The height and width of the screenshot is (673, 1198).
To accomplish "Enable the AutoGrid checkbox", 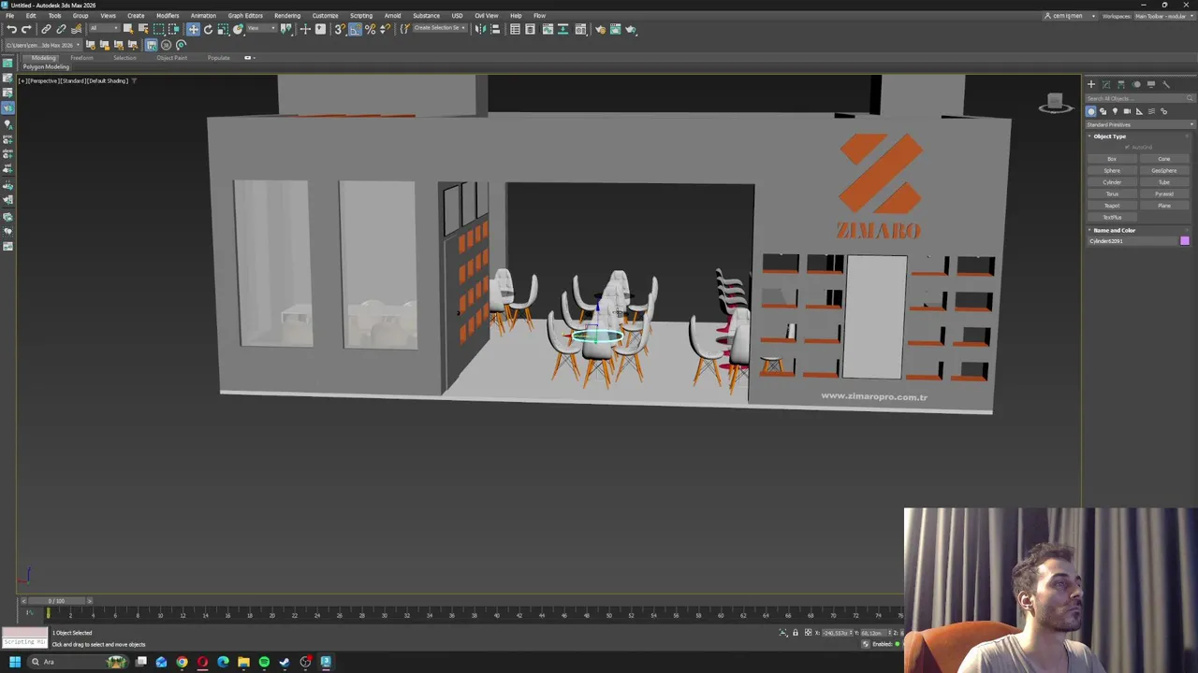I will [x=1127, y=147].
